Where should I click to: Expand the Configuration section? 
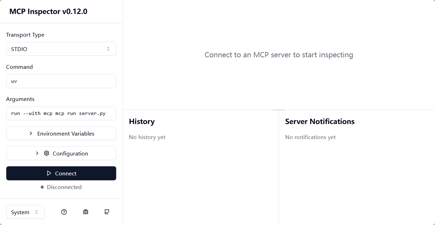[61, 153]
